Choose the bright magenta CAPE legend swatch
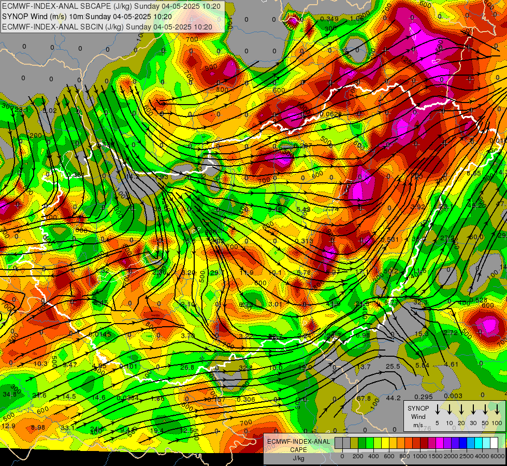 coord(440,443)
